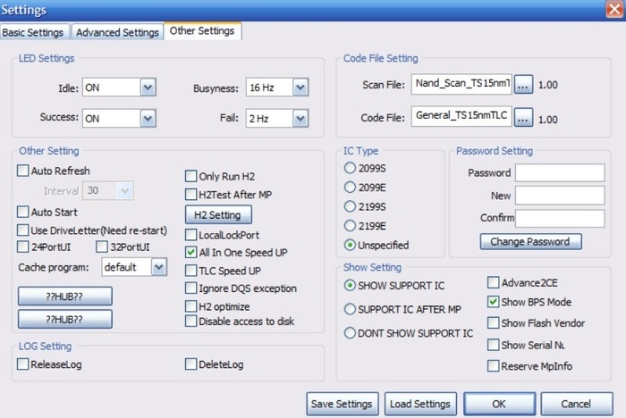This screenshot has width=626, height=418.
Task: Click the browse button next to Scan File
Action: pyautogui.click(x=524, y=85)
